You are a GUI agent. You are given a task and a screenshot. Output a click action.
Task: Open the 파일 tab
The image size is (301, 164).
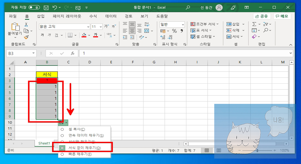click(13, 16)
